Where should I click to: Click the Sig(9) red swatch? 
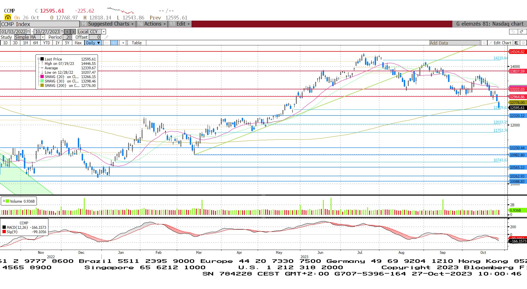4,232
